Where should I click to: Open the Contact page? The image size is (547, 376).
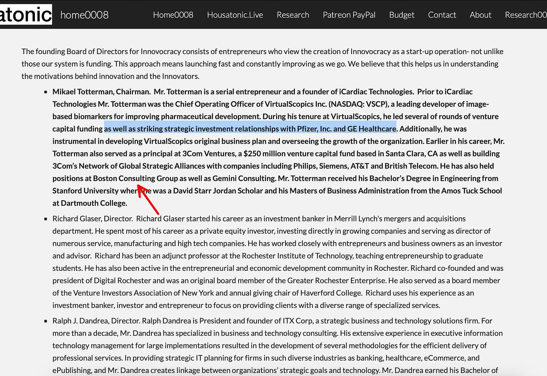point(442,15)
